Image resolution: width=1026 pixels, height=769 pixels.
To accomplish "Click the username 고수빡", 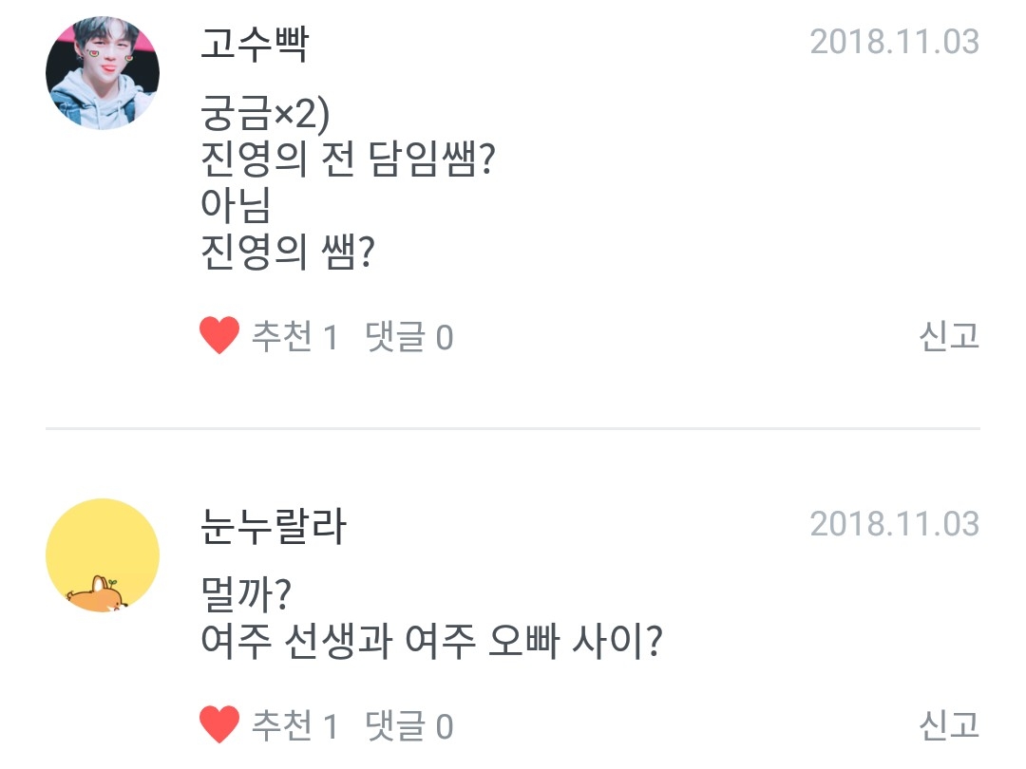I will (255, 44).
